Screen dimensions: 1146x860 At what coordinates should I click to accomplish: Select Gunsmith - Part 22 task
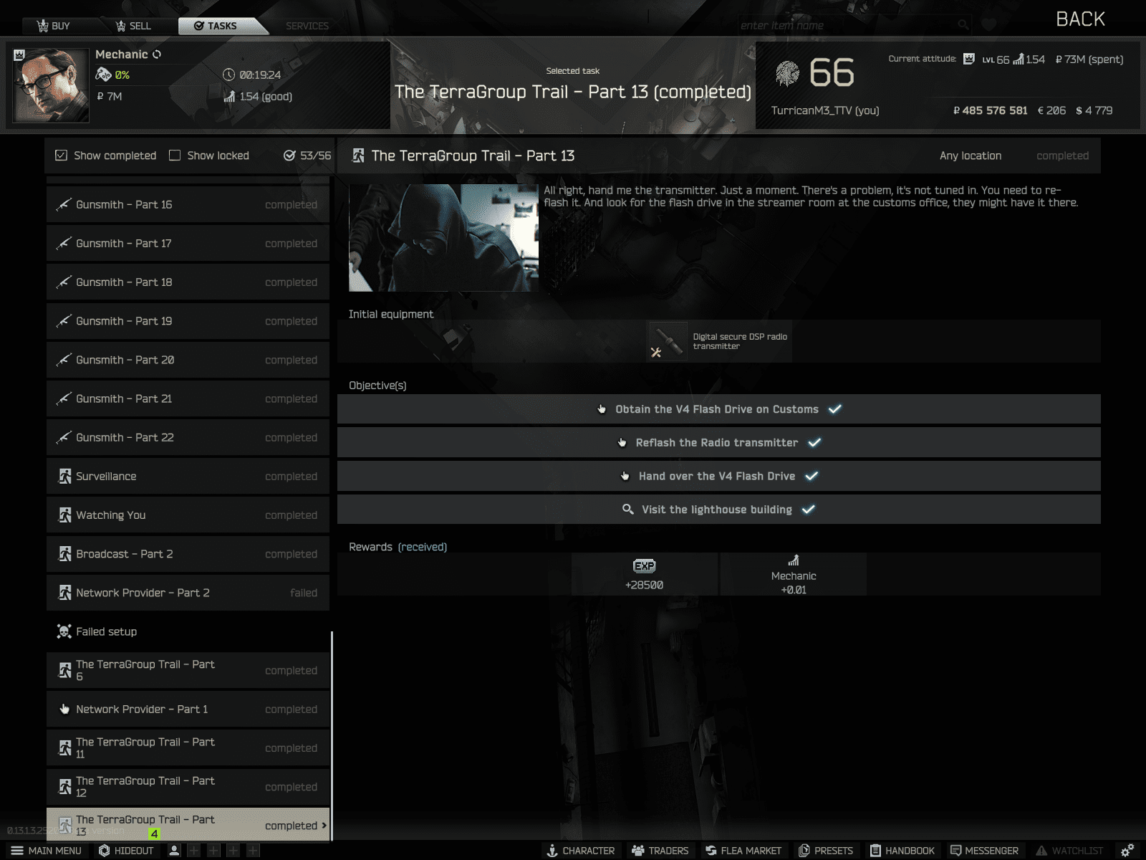[x=188, y=437]
